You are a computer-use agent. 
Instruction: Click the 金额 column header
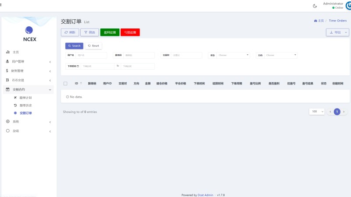click(x=148, y=83)
